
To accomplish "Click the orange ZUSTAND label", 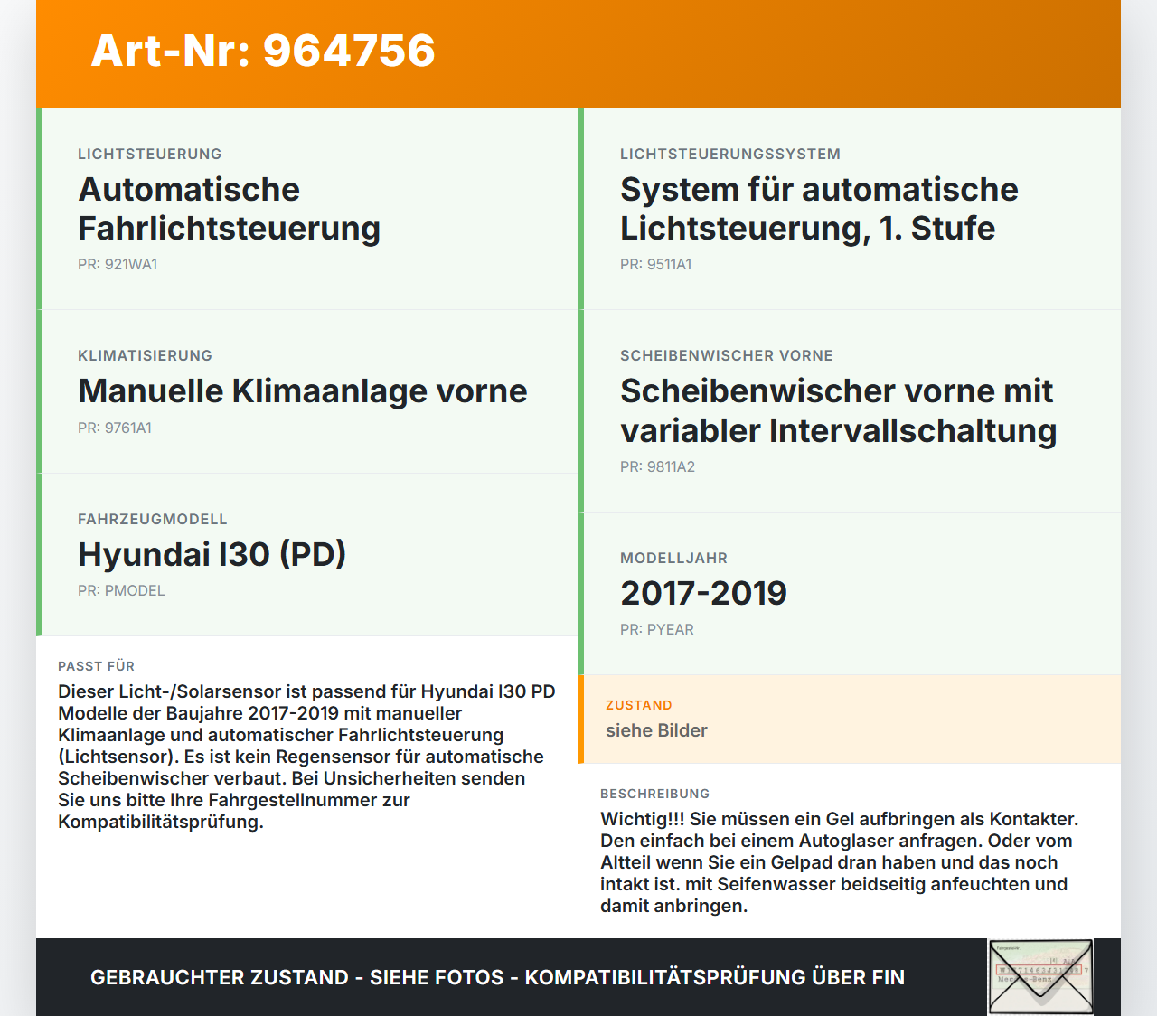I will [639, 704].
